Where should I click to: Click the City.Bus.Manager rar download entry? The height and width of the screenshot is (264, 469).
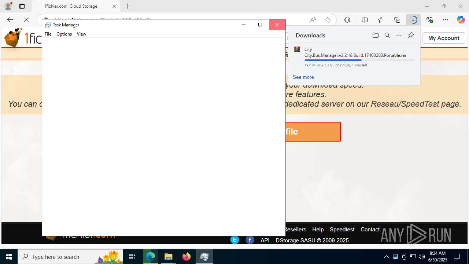354,58
